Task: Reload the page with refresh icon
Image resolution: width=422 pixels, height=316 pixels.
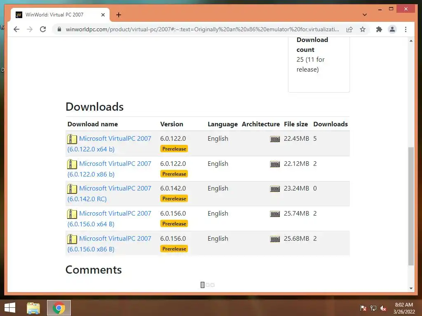Action: 43,29
